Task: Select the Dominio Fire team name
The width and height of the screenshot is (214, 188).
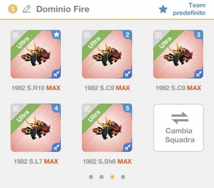Action: tap(63, 9)
